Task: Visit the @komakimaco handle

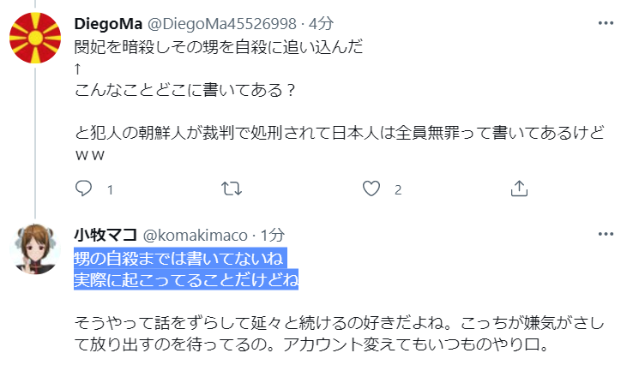Action: coord(194,235)
